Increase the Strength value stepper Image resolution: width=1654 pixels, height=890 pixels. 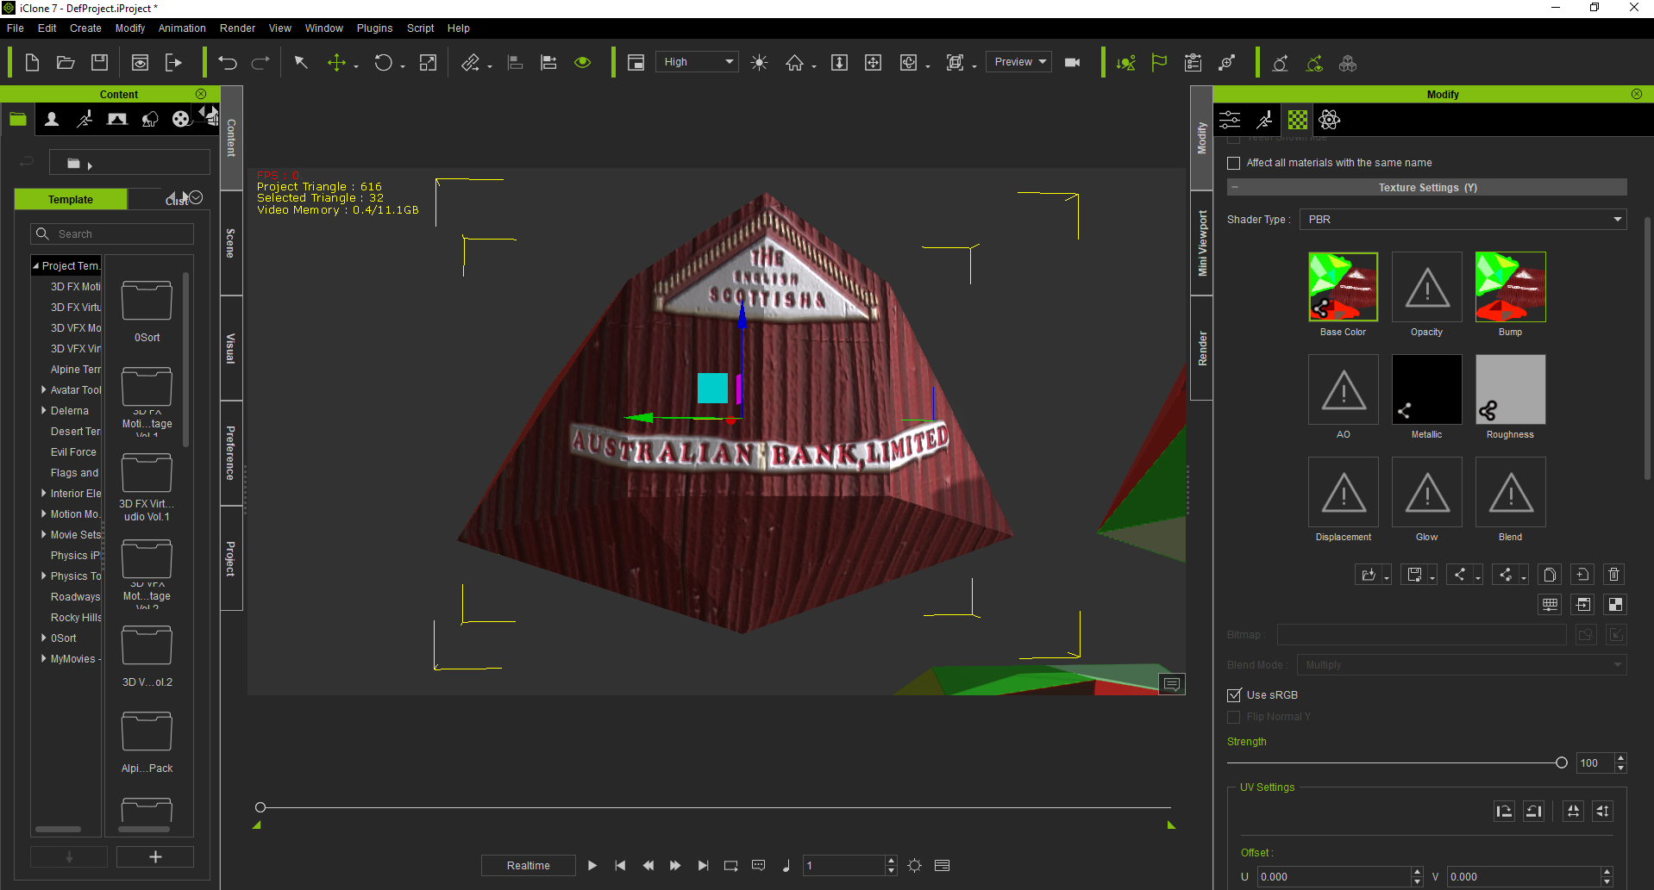pyautogui.click(x=1621, y=758)
